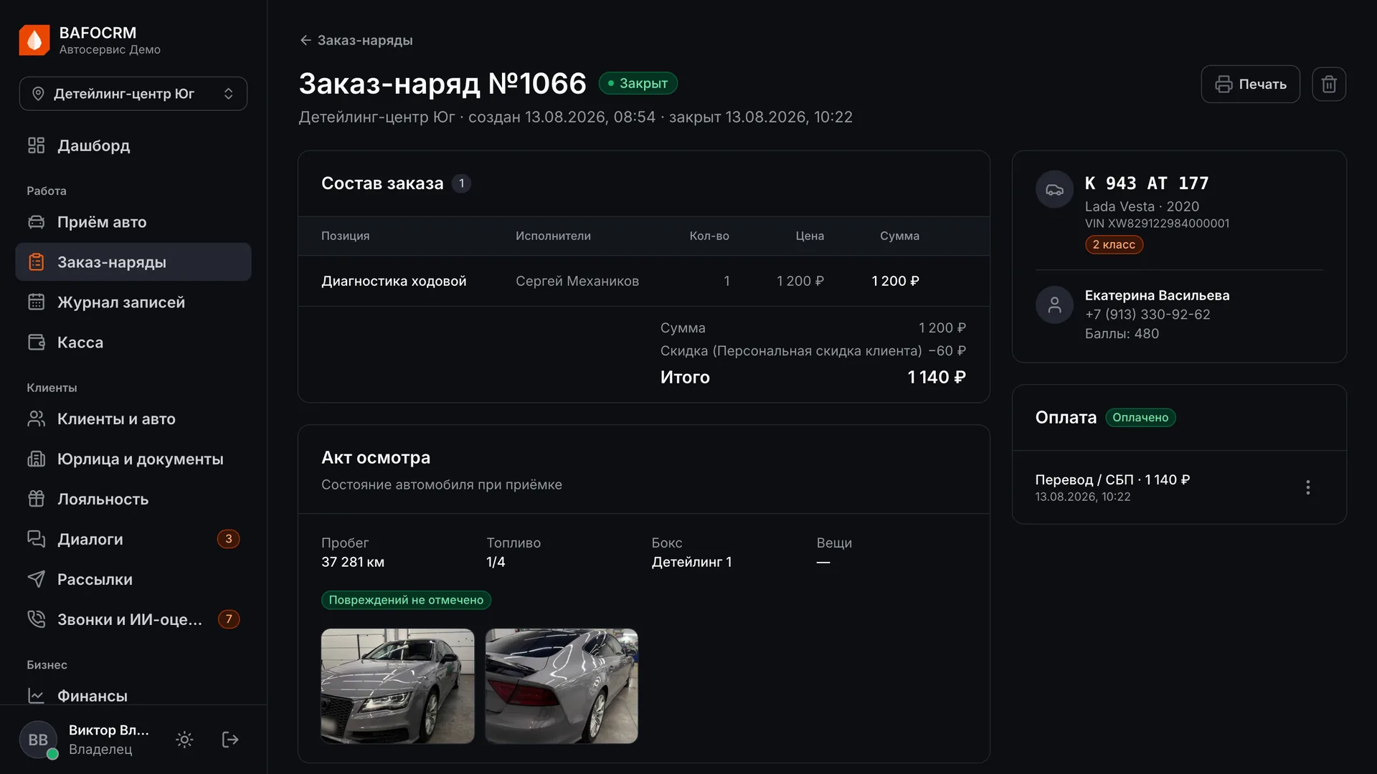Image resolution: width=1377 pixels, height=774 pixels.
Task: Click the chart icon of Финансы
Action: [36, 697]
